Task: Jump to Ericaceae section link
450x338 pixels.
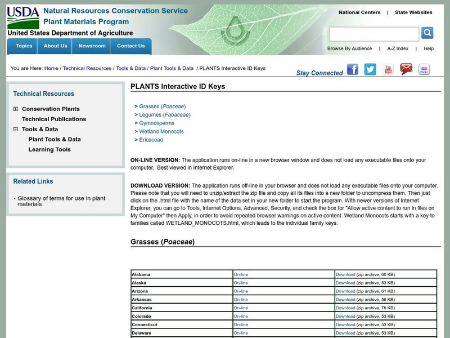Action: click(151, 140)
